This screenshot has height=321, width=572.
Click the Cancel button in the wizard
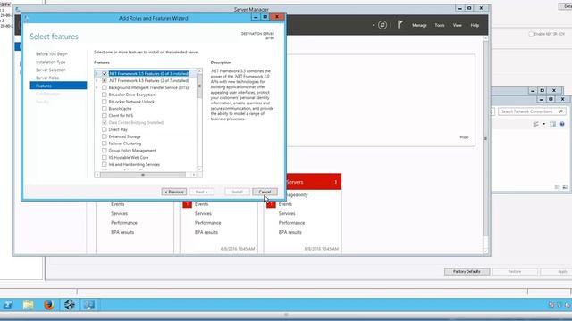pyautogui.click(x=265, y=192)
